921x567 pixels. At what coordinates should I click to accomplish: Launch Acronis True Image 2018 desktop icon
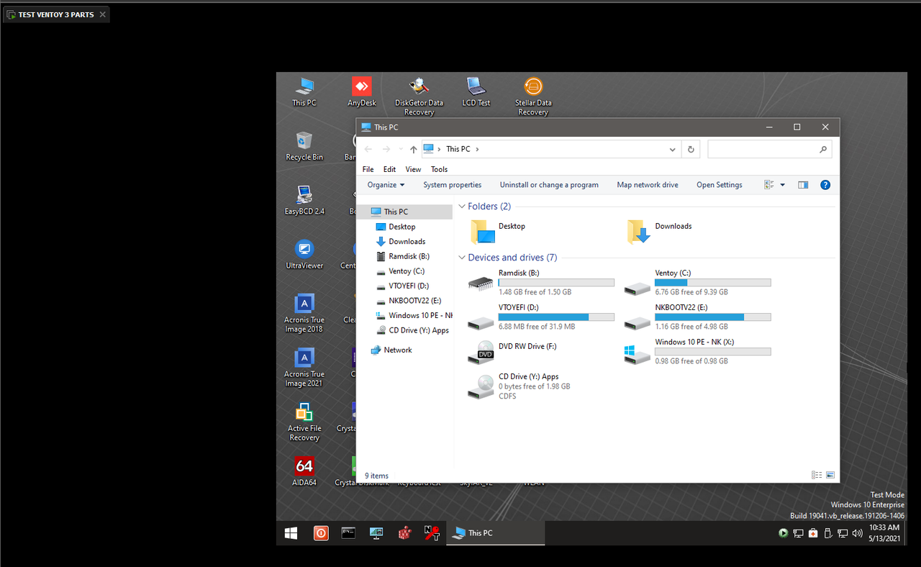point(304,313)
